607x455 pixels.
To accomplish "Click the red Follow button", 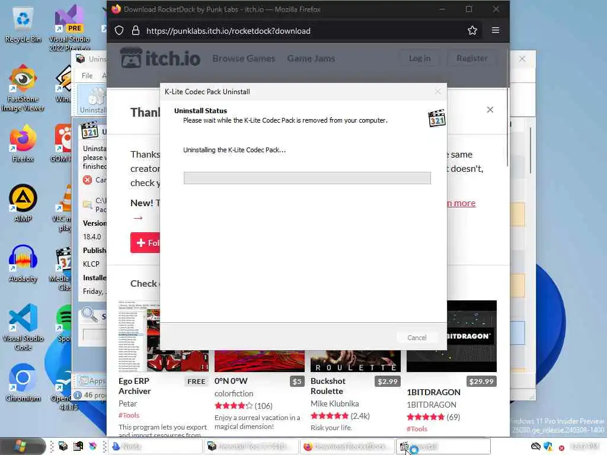I will click(145, 242).
